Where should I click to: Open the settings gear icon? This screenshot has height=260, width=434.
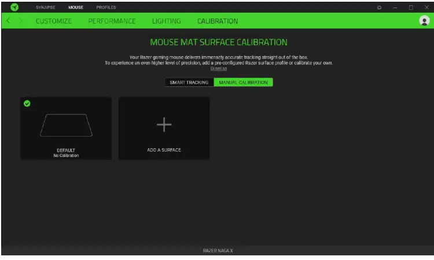[379, 8]
